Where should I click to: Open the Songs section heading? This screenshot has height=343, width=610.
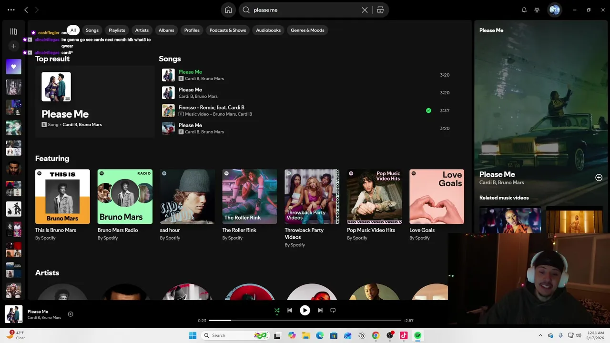click(x=170, y=59)
